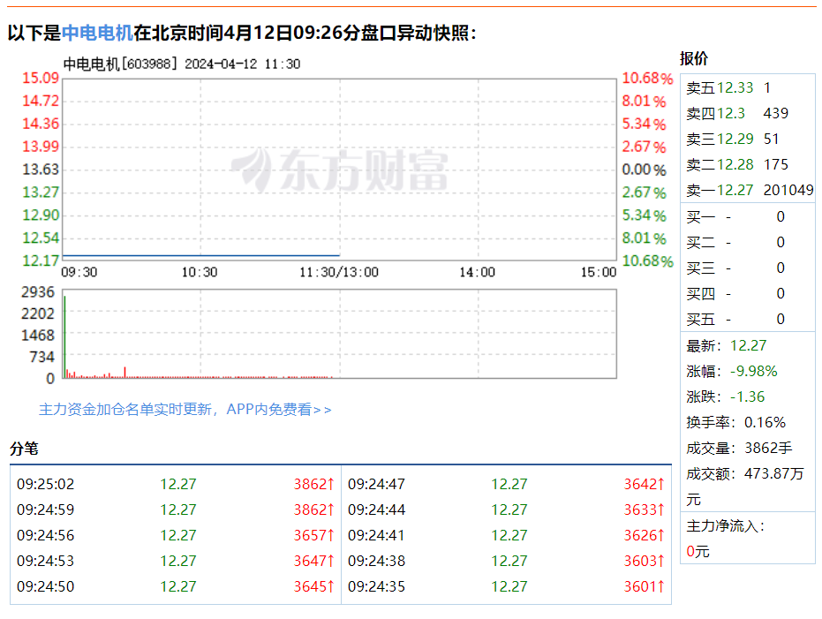822x619 pixels.
Task: Select the 09:24:35 tick row time
Action: tap(376, 587)
